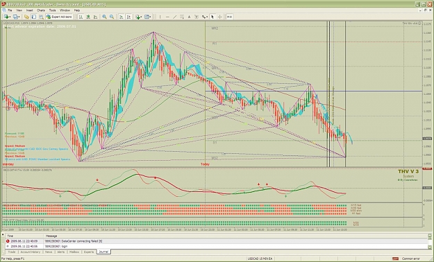
Task: Toggle the Navigator panel toolbar icon
Action: coord(41,17)
